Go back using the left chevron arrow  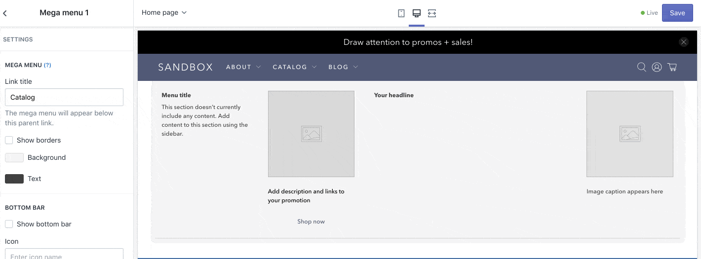pyautogui.click(x=5, y=13)
